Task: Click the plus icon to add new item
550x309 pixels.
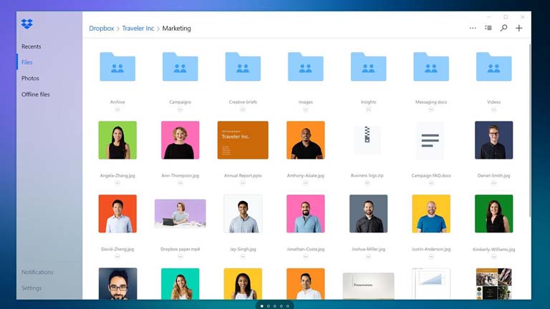Action: [519, 28]
